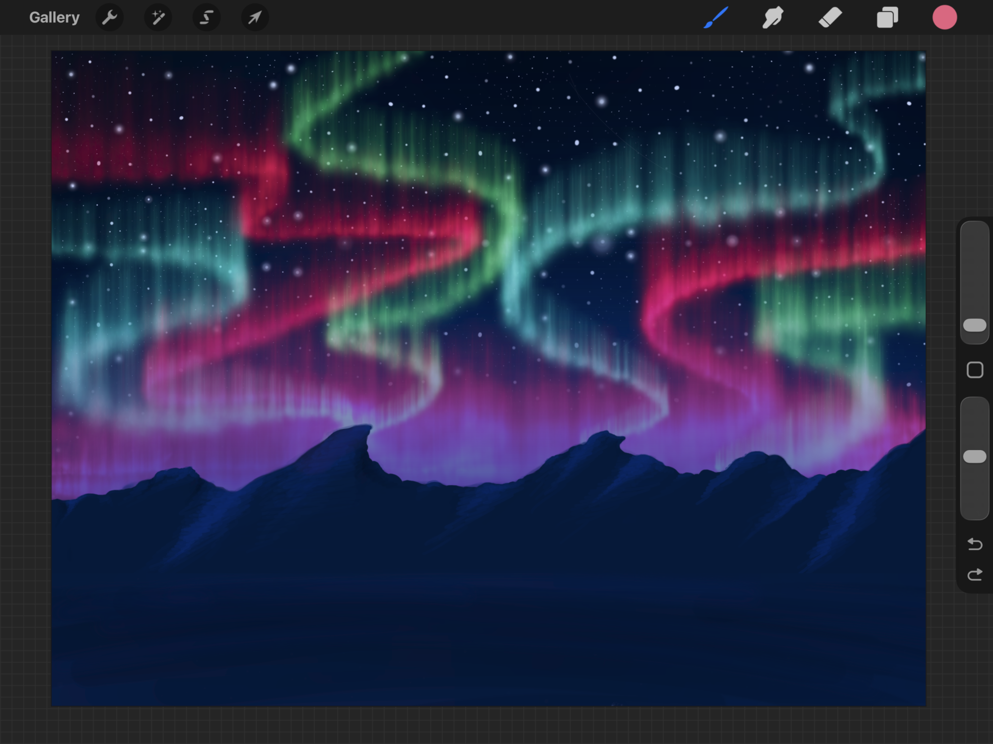This screenshot has width=993, height=744.
Task: Tap the square Modify button in sidebar
Action: (x=975, y=370)
